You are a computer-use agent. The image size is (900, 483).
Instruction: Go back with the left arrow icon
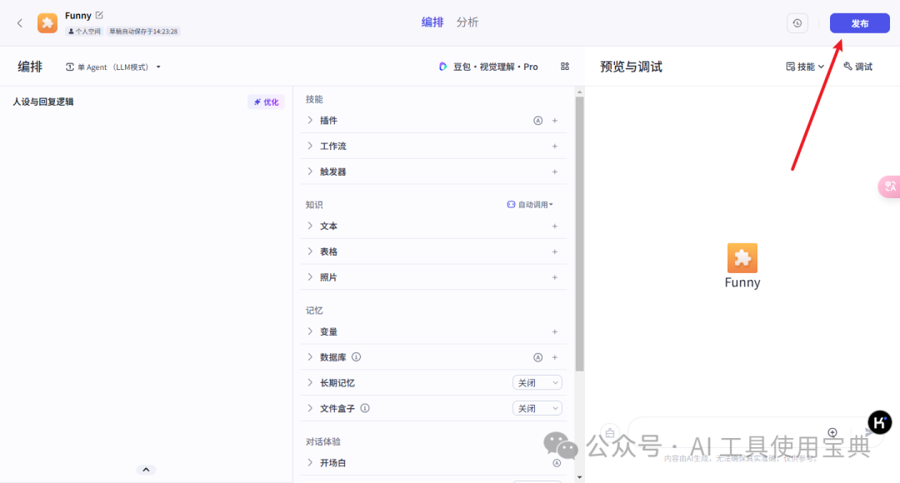pyautogui.click(x=20, y=23)
